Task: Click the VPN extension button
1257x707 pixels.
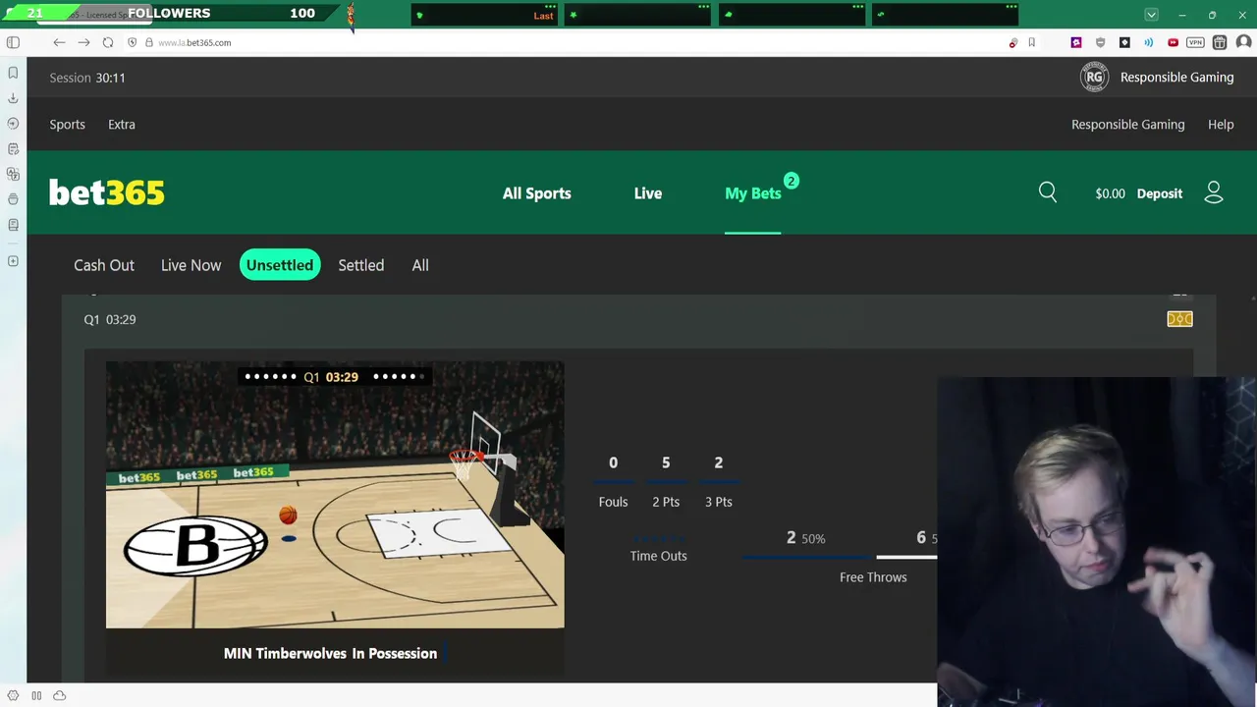Action: tap(1195, 42)
